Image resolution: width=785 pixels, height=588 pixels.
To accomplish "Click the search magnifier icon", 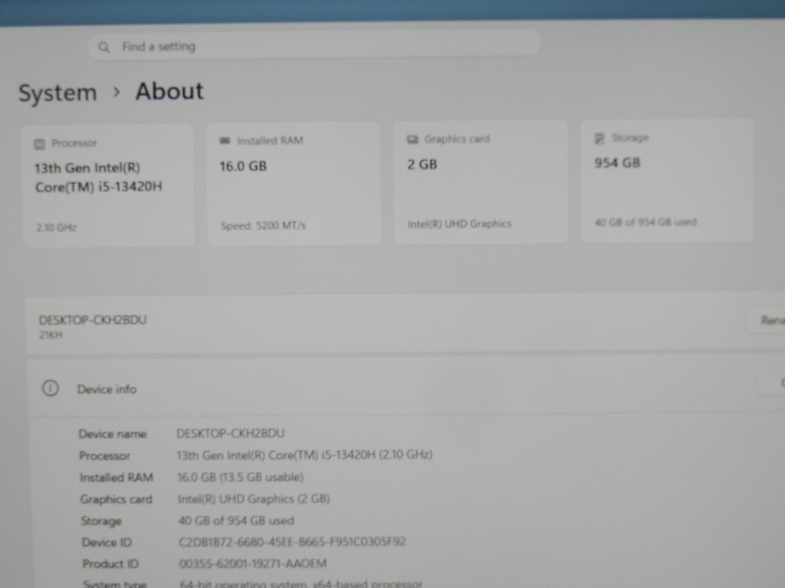I will point(104,47).
